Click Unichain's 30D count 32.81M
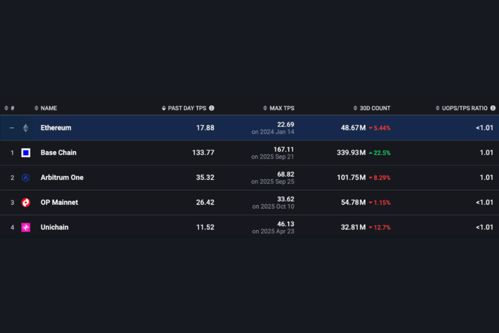The image size is (499, 333). coord(353,227)
